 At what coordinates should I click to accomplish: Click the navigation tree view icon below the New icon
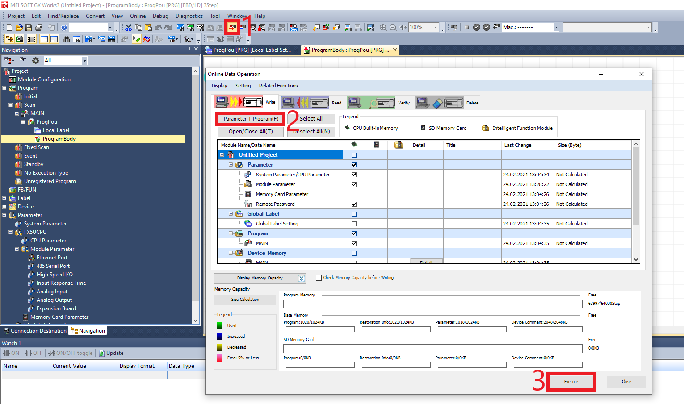click(x=9, y=39)
